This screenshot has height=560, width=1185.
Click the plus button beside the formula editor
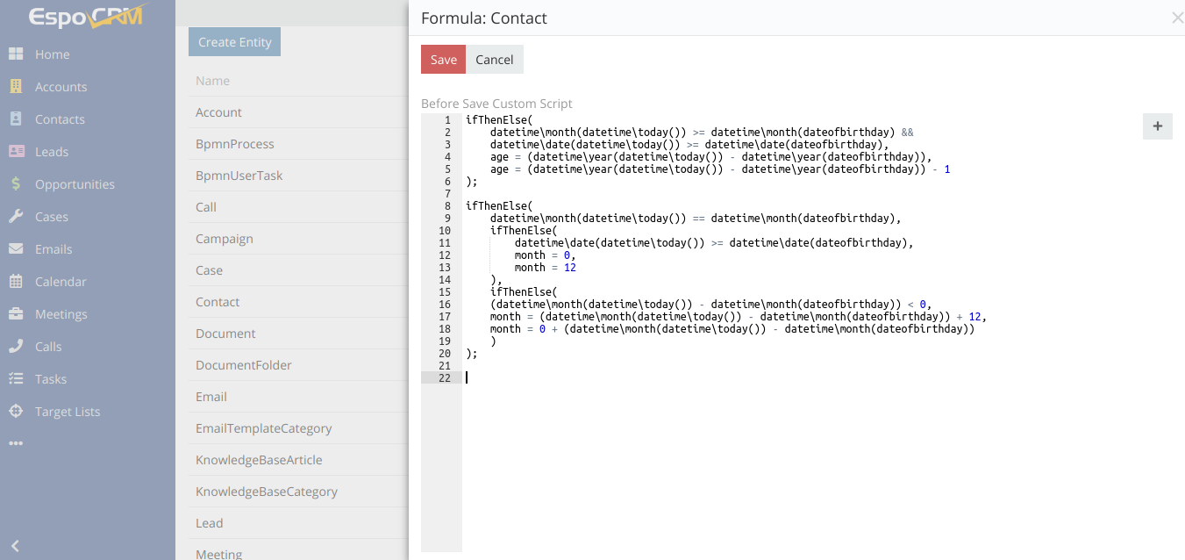(1157, 126)
